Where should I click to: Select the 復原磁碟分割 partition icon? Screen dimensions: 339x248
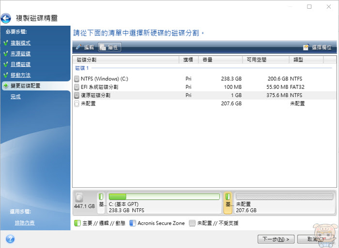pyautogui.click(x=77, y=95)
